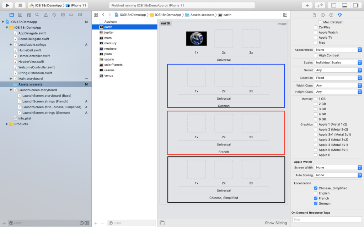Open Appearances dropdown
Screen dimensions: 364x227
click(x=338, y=50)
